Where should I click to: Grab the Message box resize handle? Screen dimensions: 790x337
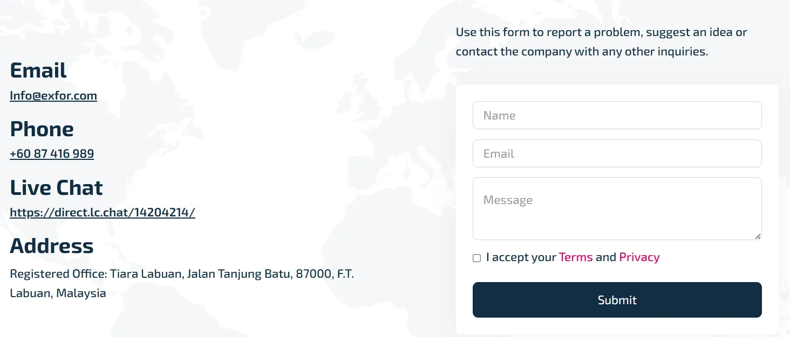pyautogui.click(x=758, y=236)
